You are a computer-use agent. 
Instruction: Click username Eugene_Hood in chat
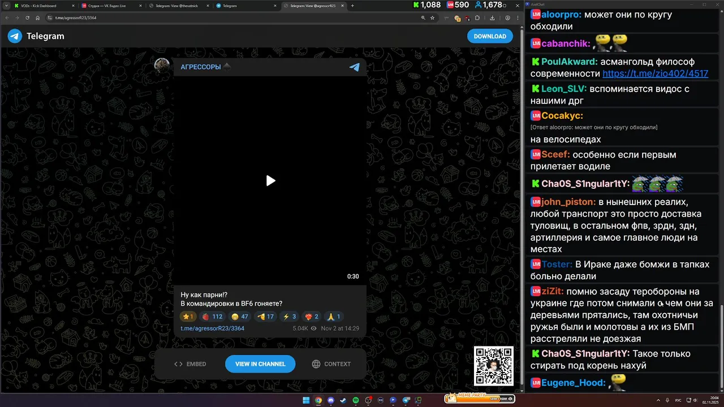point(574,383)
